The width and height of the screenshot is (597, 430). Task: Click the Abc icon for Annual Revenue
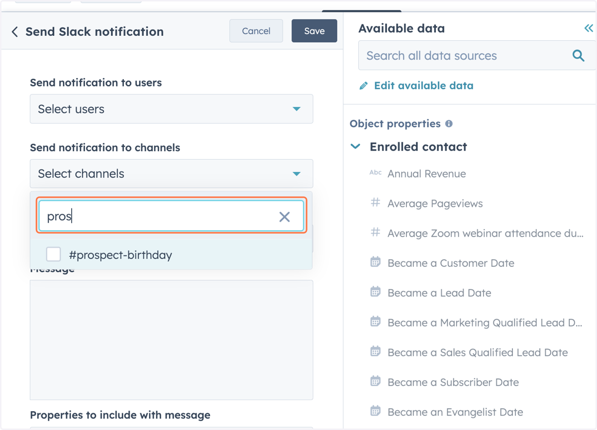pos(376,173)
